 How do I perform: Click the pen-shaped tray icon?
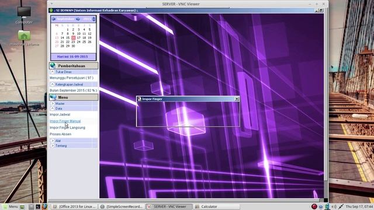click(341, 206)
